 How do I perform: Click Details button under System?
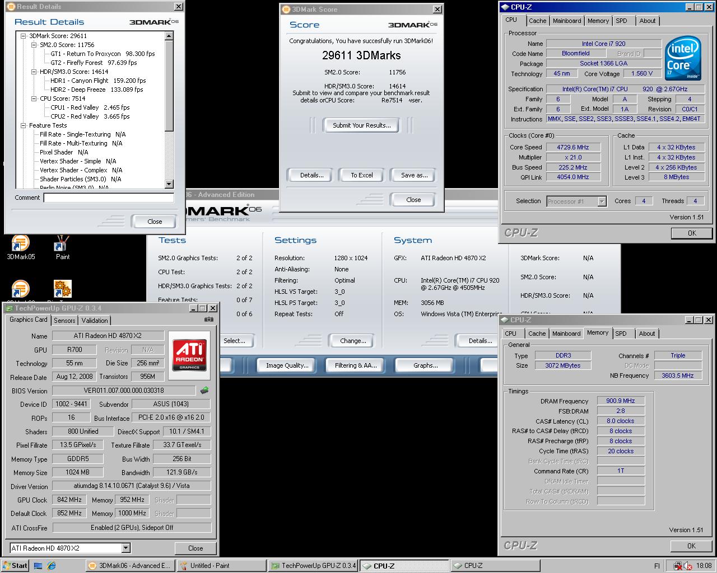pyautogui.click(x=480, y=341)
